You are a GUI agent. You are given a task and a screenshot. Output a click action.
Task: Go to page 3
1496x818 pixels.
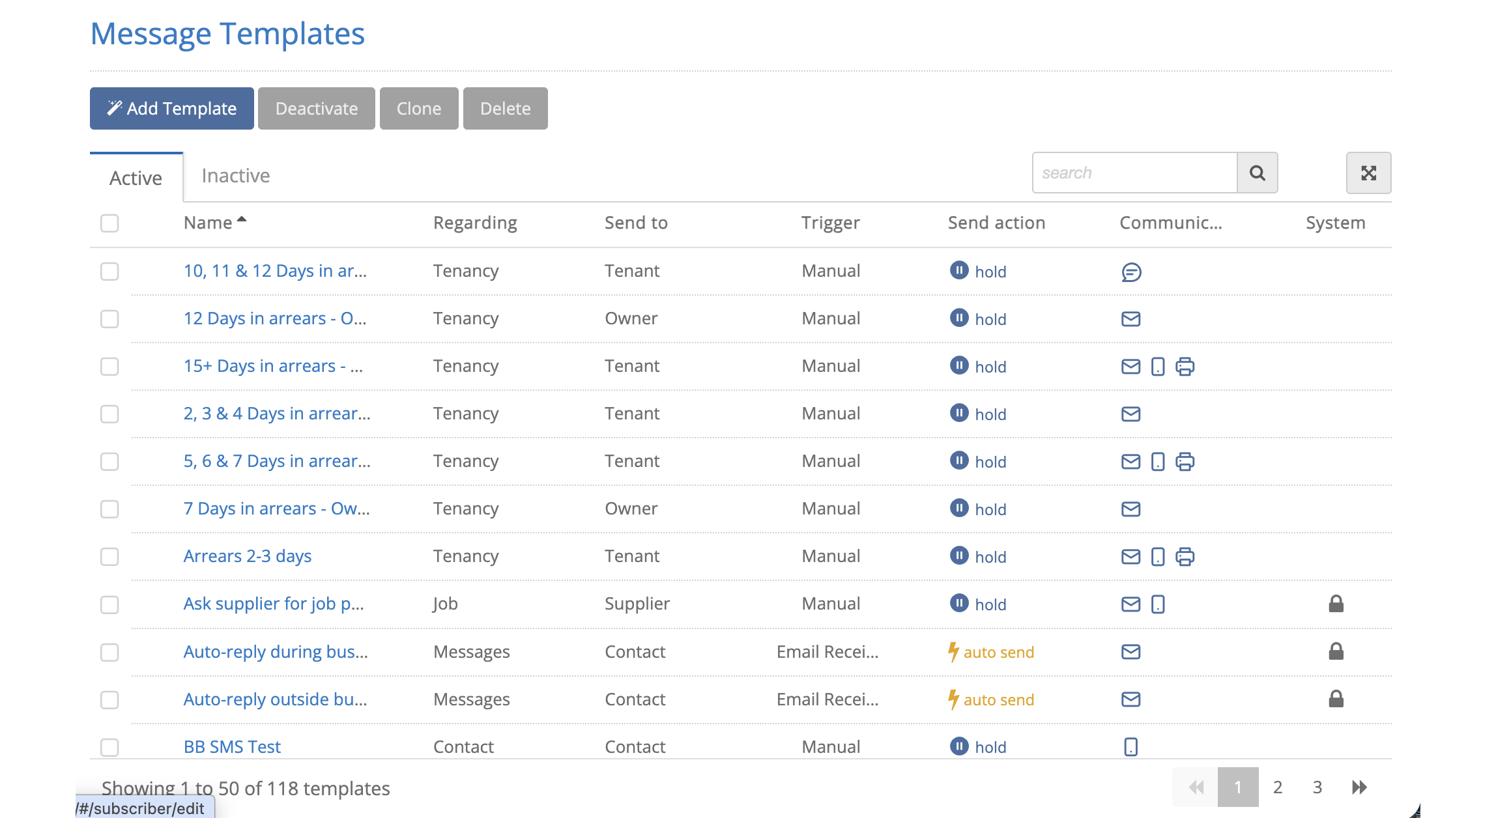pos(1317,787)
